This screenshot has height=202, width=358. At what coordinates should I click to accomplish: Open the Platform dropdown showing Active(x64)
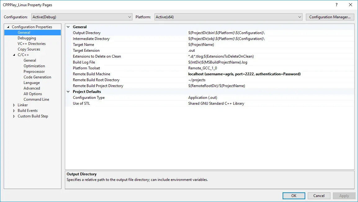point(228,17)
